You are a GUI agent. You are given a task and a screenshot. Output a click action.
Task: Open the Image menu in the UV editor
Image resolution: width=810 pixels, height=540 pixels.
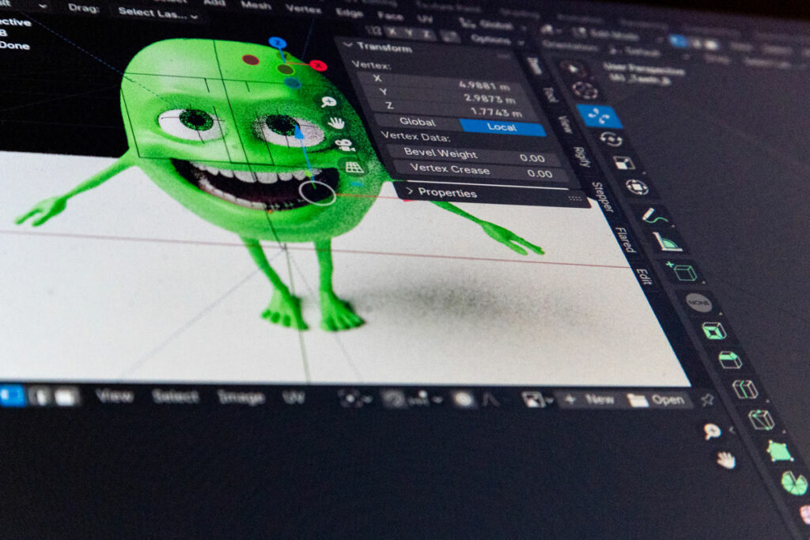coord(240,398)
